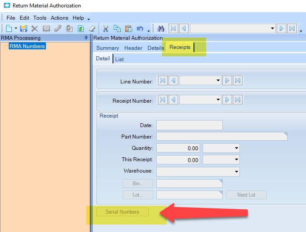Click the This Receipt value field

pyautogui.click(x=178, y=160)
